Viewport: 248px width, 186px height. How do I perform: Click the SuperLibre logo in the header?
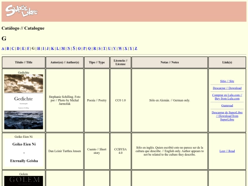pos(22,11)
